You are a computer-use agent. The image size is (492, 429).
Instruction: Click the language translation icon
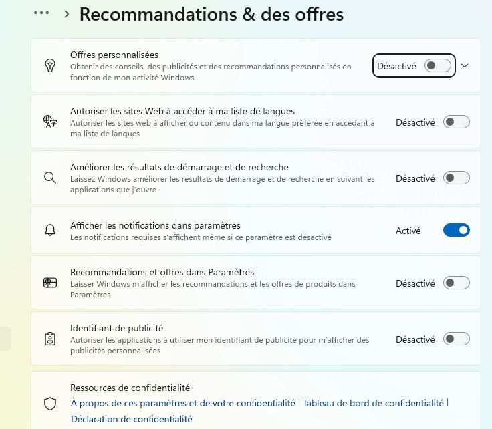pyautogui.click(x=50, y=122)
